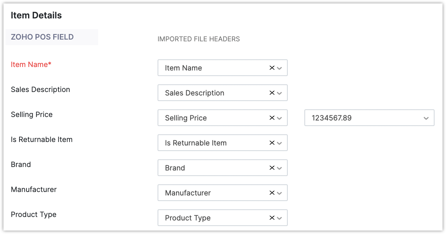This screenshot has height=234, width=446.
Task: Expand the Product Type dropdown chevron
Action: click(279, 218)
